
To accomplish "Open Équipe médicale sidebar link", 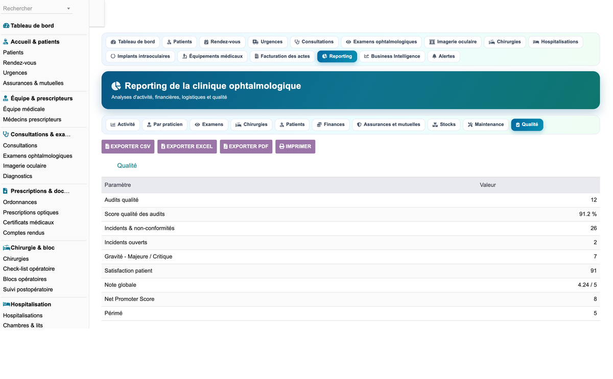I will point(24,109).
